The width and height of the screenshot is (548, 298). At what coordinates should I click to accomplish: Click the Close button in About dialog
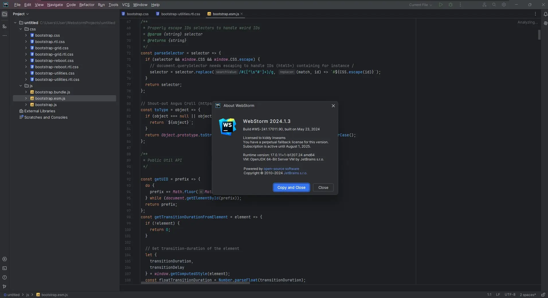coord(323,187)
